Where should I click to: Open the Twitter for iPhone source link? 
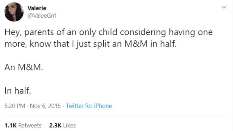pos(89,106)
